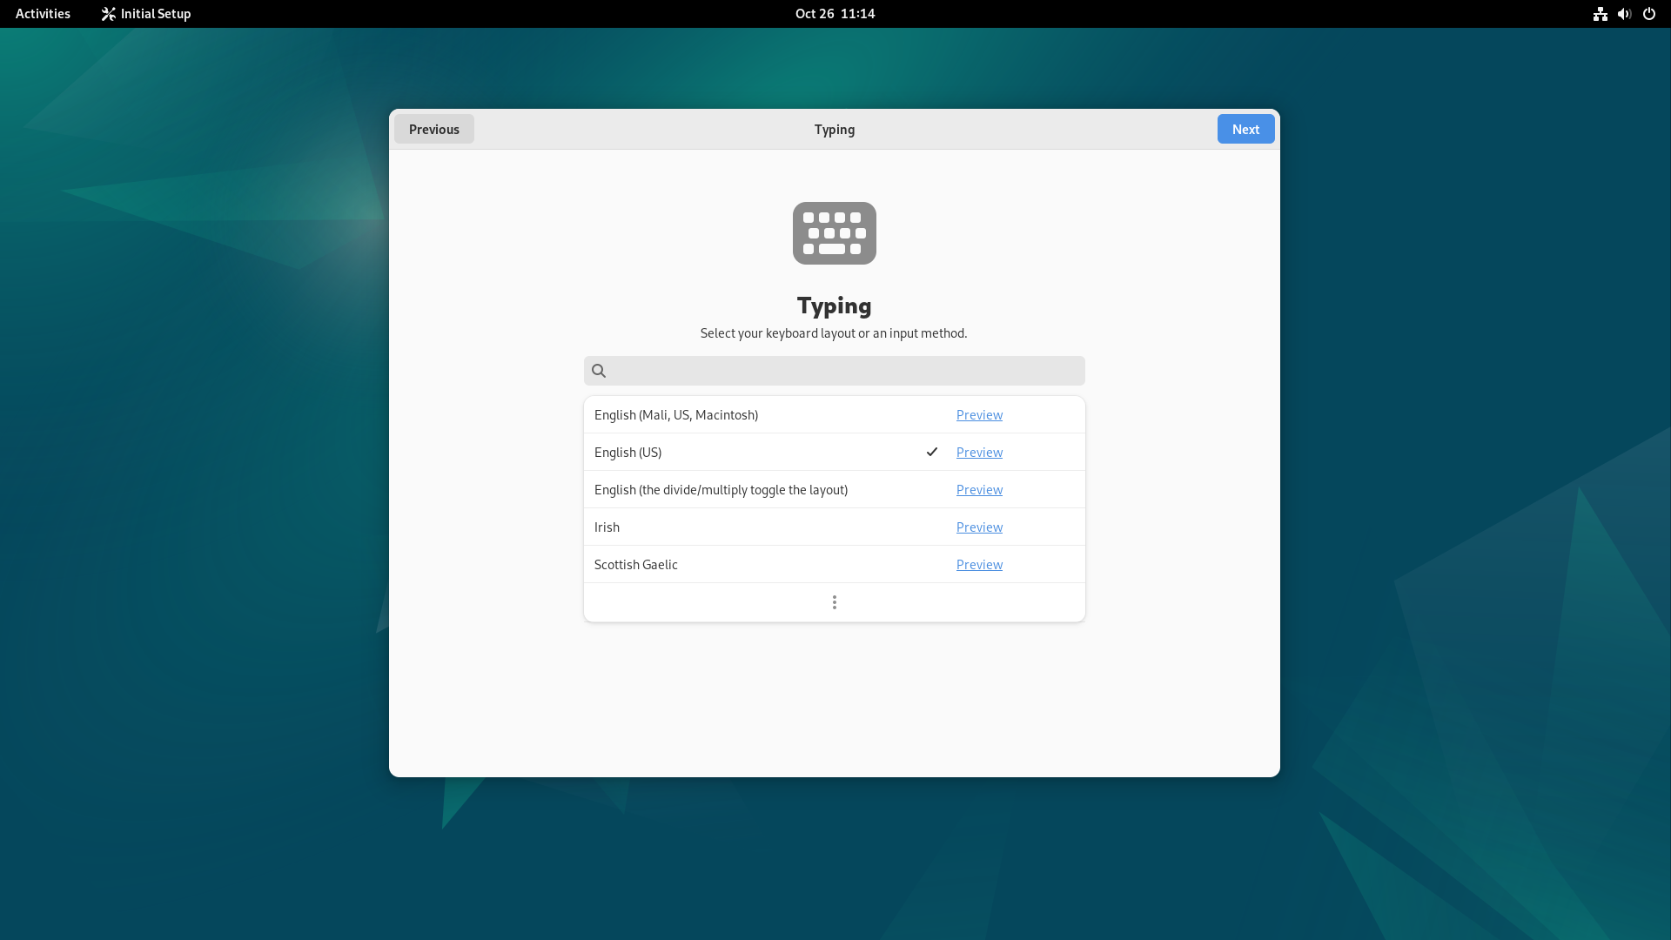Select English (Mali, US, Macintosh) layout
Image resolution: width=1671 pixels, height=940 pixels.
click(x=748, y=414)
